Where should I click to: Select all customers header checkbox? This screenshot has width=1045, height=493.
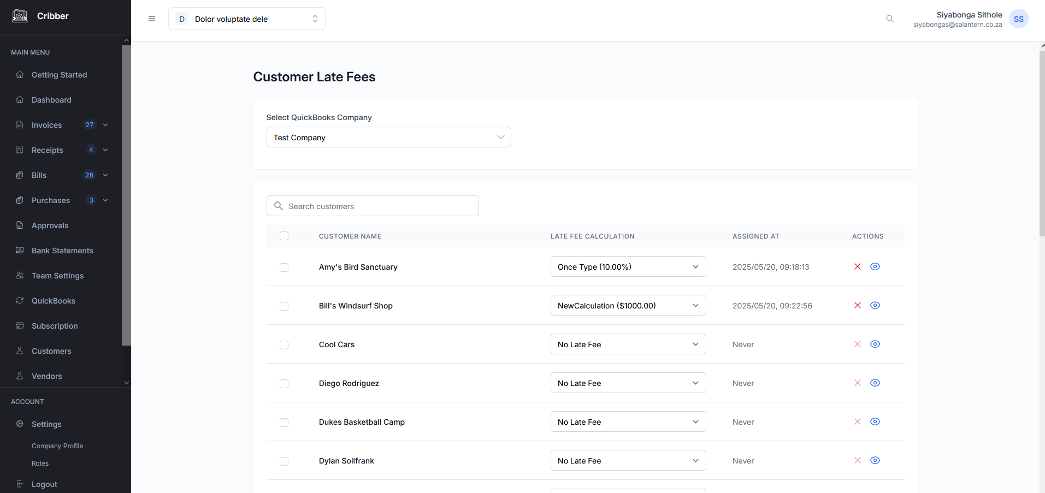pyautogui.click(x=284, y=236)
